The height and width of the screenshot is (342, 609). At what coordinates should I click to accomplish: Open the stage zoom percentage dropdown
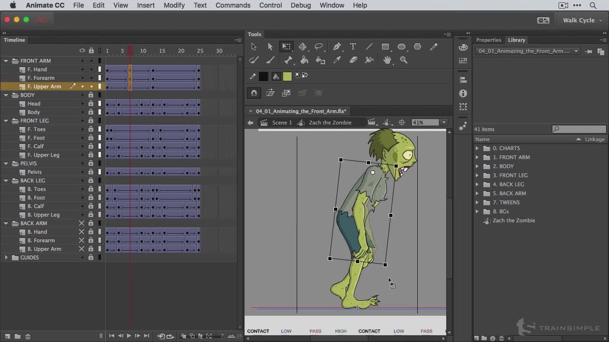click(443, 123)
